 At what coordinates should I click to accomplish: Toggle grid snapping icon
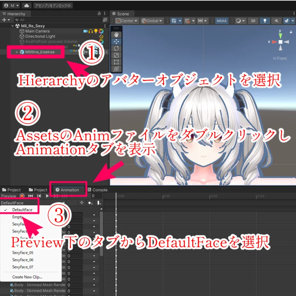coord(187,21)
